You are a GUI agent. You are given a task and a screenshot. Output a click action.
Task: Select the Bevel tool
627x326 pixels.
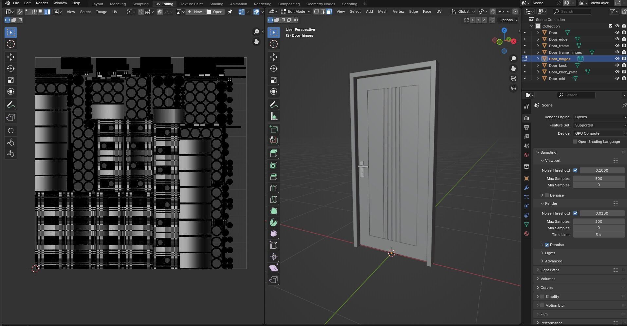point(274,177)
